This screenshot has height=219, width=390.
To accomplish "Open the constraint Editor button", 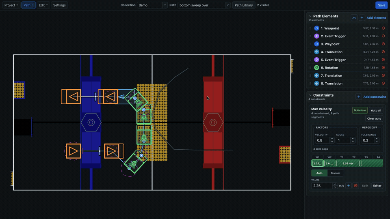I will coord(377,185).
